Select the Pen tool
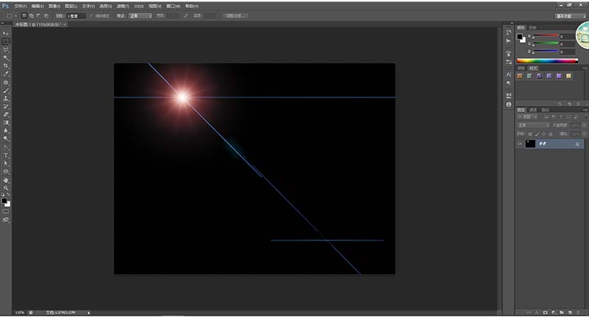 pyautogui.click(x=6, y=147)
